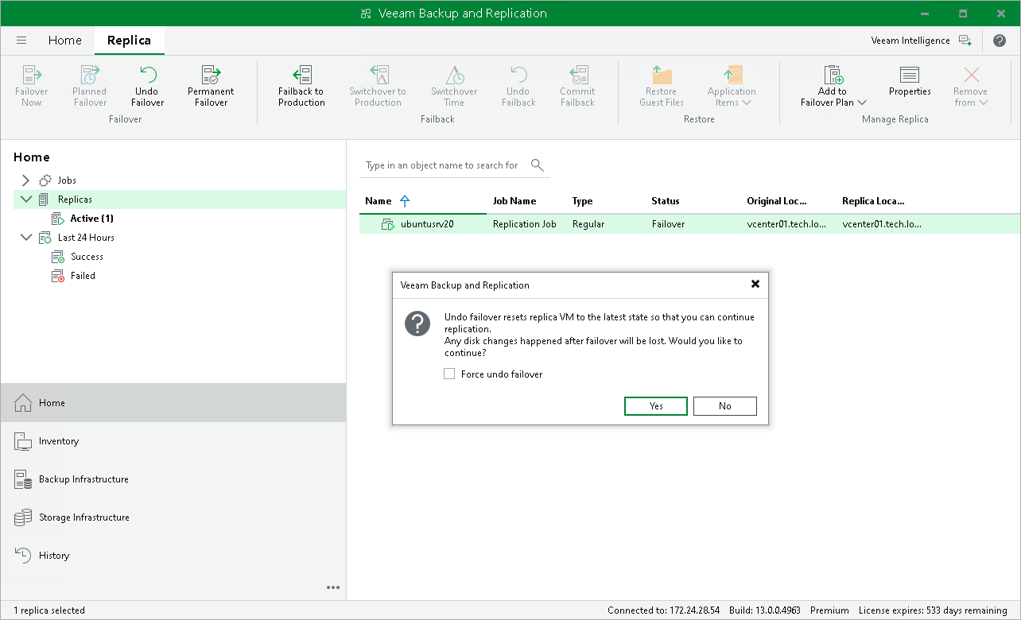Select the Permanent Failover icon
This screenshot has width=1021, height=620.
[211, 76]
